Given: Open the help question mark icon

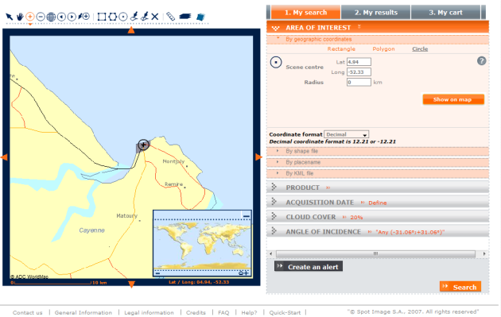Looking at the screenshot, I should click(481, 60).
